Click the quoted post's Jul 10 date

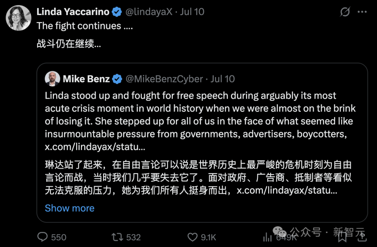click(x=223, y=79)
